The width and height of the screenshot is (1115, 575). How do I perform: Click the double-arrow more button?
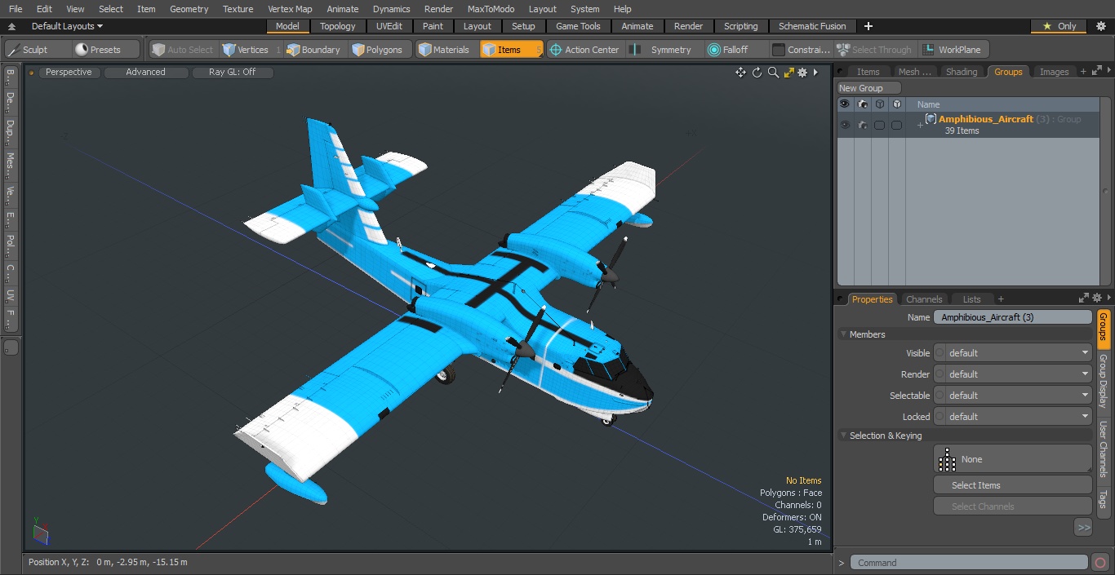click(x=1083, y=528)
